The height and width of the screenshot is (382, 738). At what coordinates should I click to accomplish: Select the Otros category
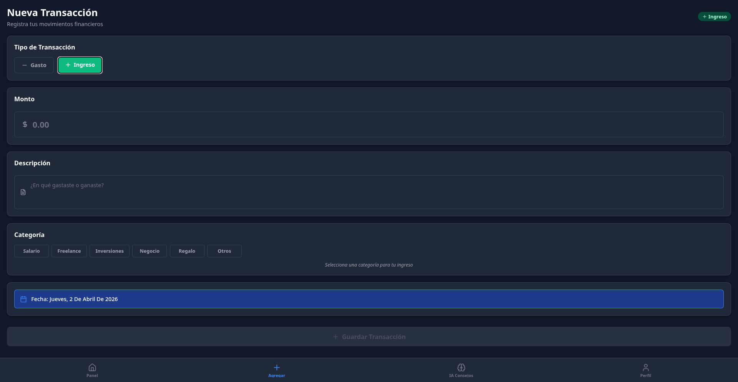(224, 251)
